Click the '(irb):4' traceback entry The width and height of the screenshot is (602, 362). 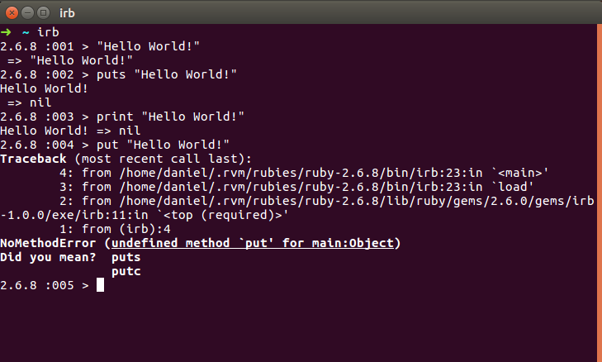click(x=145, y=229)
